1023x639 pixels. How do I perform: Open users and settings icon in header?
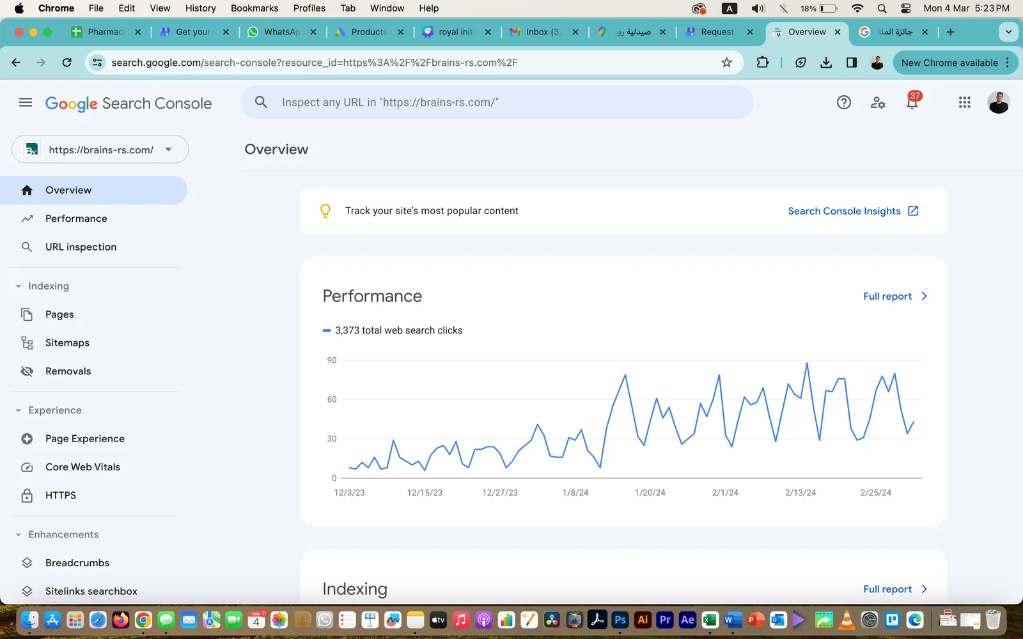(878, 102)
